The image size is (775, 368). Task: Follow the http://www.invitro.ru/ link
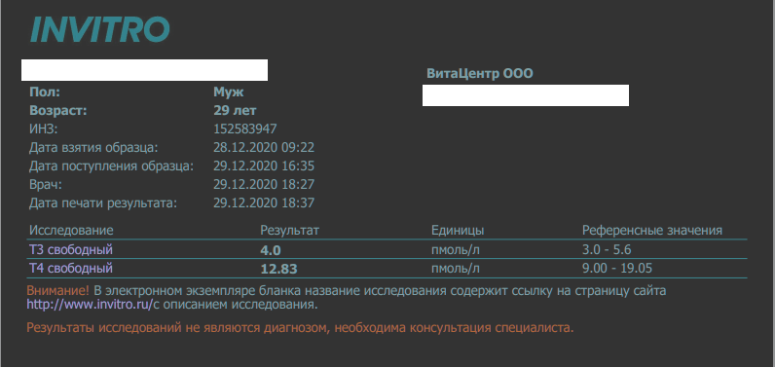tap(90, 305)
